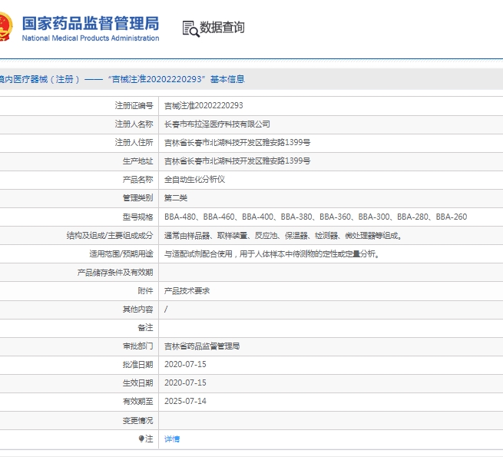Click the national emblem logo
Screen dimensions: 503x457
point(6,27)
